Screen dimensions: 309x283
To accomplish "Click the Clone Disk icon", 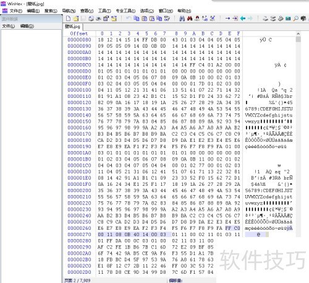I will coord(273,19).
